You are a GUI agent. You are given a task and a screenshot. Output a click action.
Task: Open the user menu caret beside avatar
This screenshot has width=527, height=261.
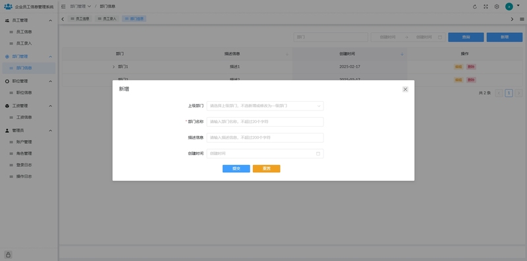click(518, 6)
